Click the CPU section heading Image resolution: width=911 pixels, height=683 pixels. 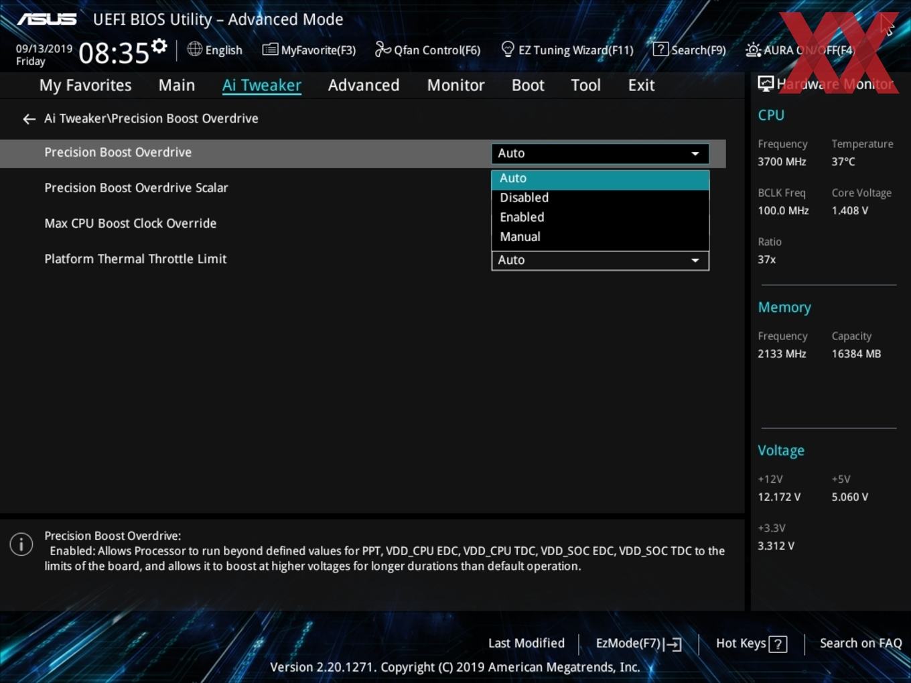tap(771, 115)
